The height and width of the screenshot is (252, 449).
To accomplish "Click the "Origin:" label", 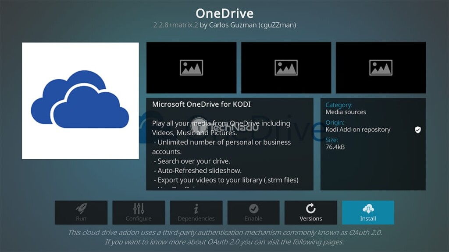I will pyautogui.click(x=335, y=122).
